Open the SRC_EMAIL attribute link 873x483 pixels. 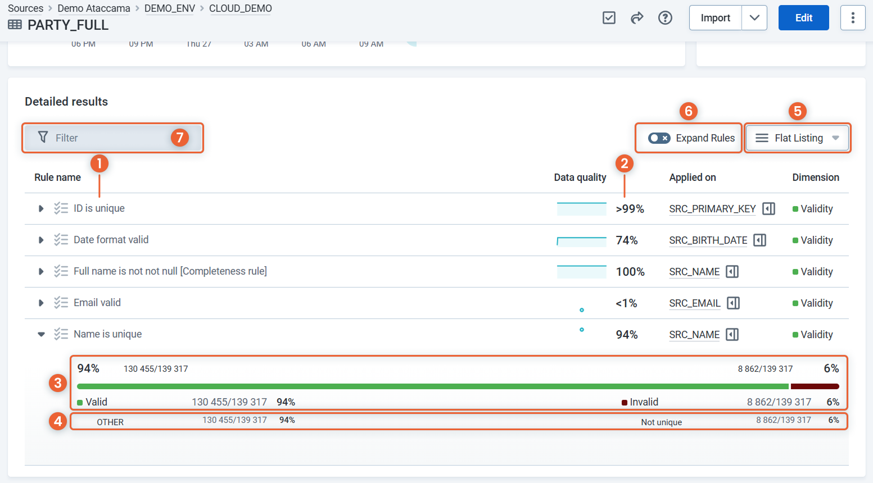[x=694, y=303]
